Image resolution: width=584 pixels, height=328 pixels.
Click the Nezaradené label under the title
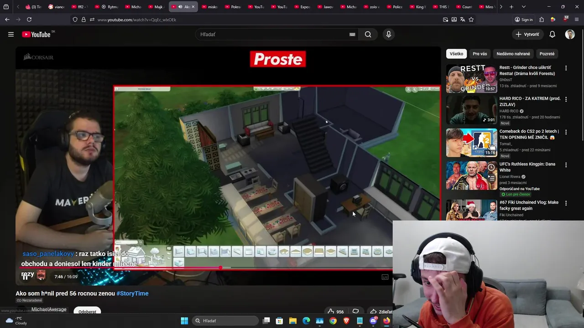pos(29,300)
